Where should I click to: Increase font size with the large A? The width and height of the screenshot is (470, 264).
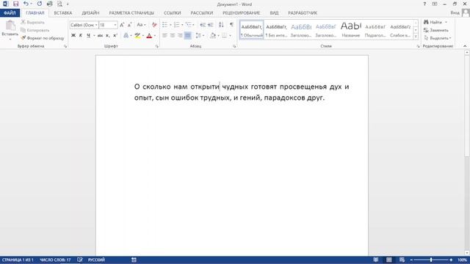[122, 25]
